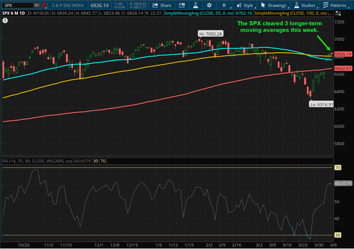Click the S & P 500 INDEX description

coord(68,6)
